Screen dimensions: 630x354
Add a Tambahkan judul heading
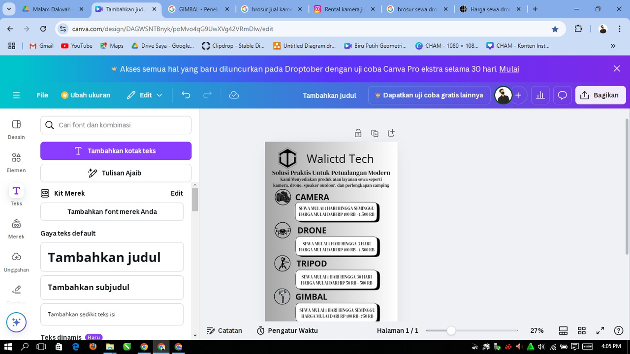tap(112, 257)
